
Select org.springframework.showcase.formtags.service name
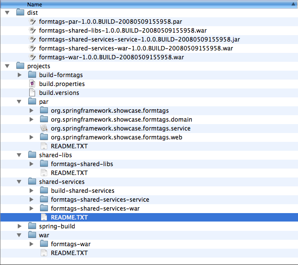(121, 129)
